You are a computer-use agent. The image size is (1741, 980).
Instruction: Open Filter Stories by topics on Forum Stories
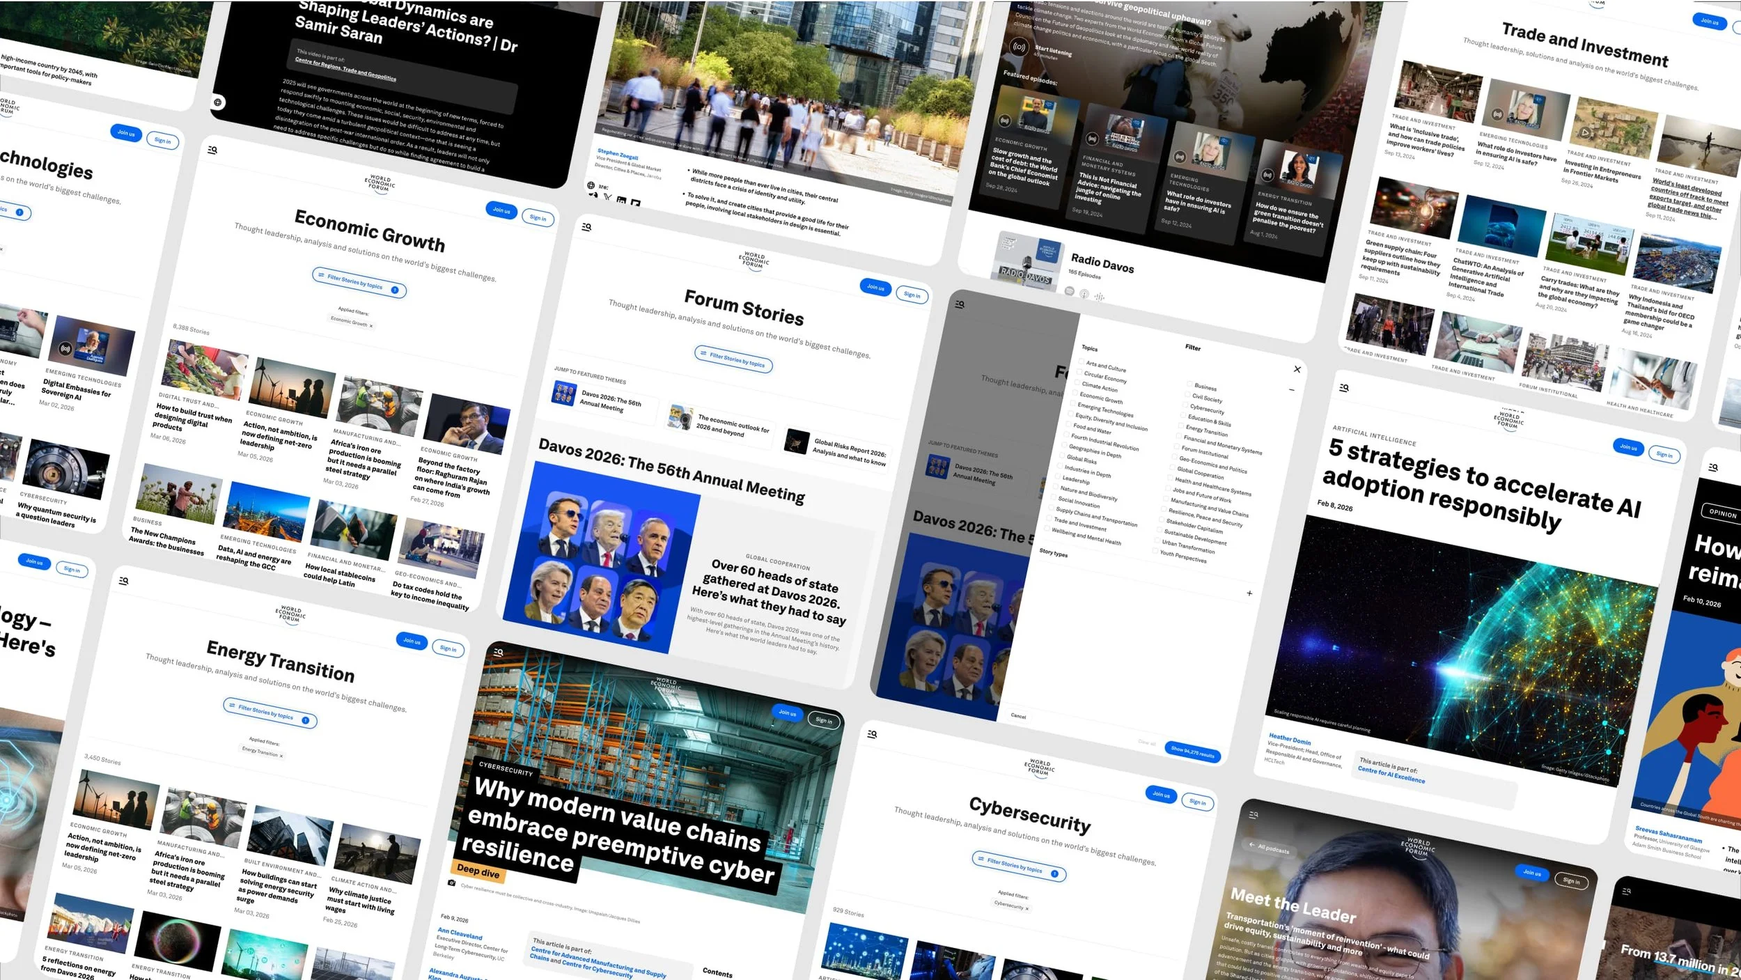coord(733,360)
